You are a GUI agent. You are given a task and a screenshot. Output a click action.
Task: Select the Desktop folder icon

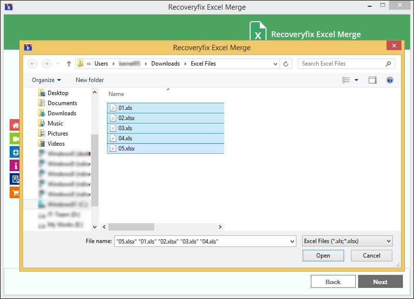click(x=41, y=93)
